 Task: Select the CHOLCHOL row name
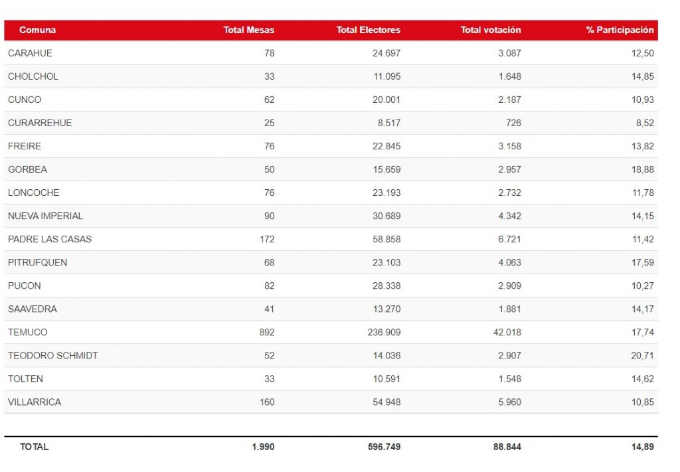click(33, 77)
